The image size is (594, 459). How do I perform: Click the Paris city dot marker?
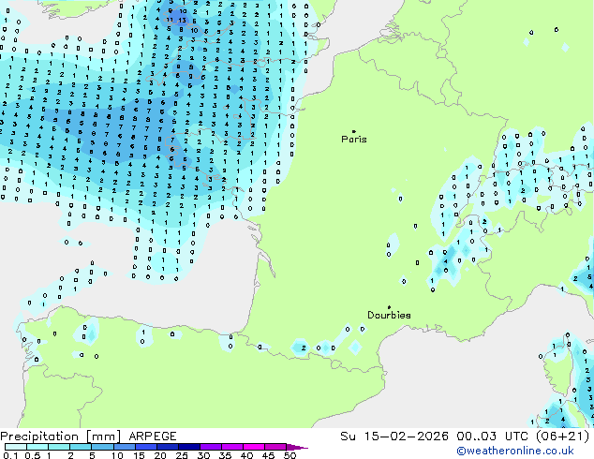pyautogui.click(x=354, y=131)
